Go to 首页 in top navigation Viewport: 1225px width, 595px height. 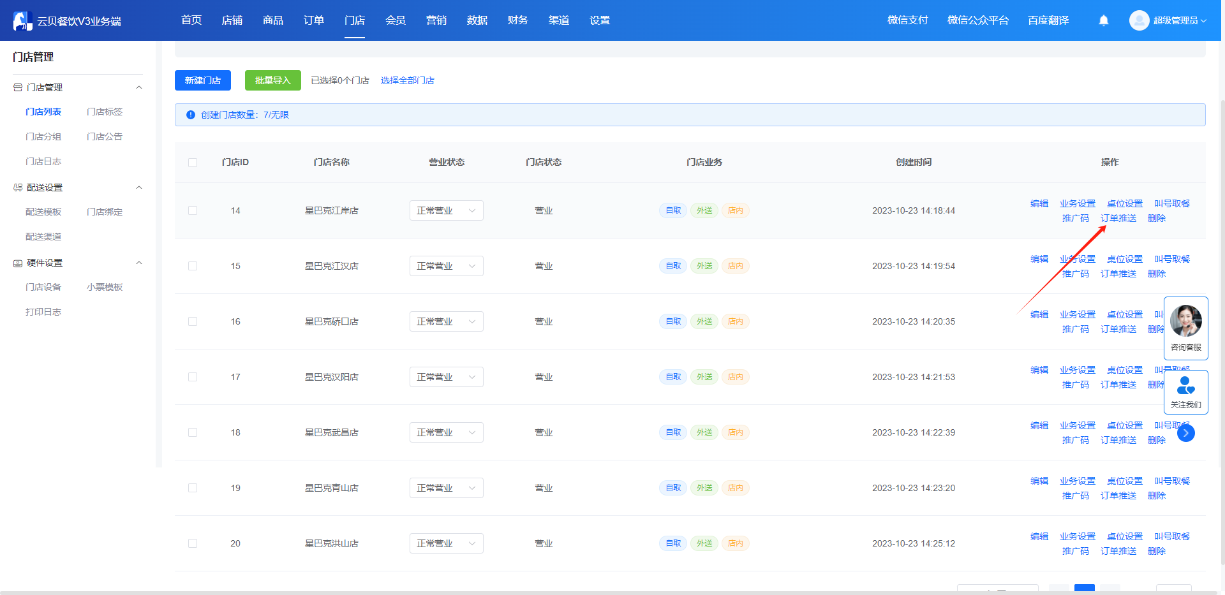[191, 20]
